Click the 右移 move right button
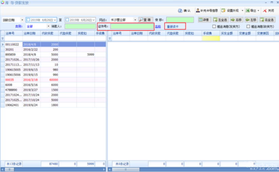 pos(236,20)
